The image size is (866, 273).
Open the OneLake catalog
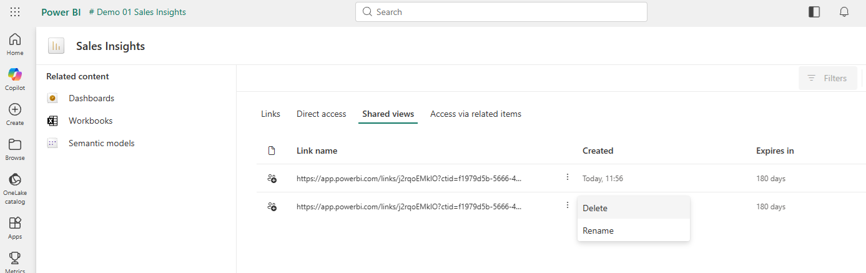(x=15, y=187)
